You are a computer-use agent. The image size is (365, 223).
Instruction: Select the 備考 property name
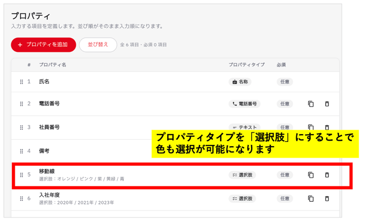(44, 151)
